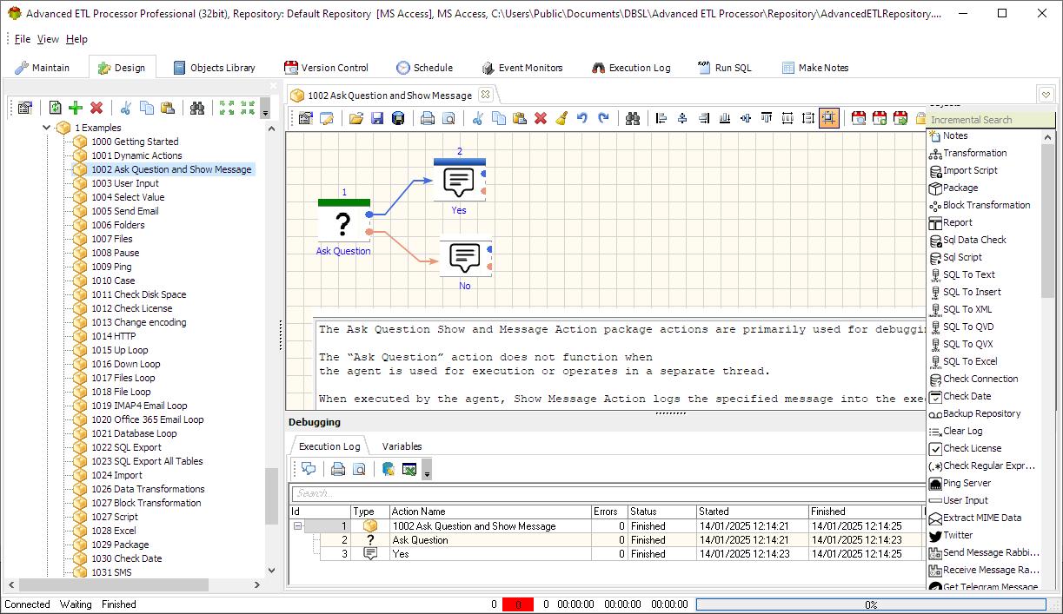Viewport: 1063px width, 614px height.
Task: Click the scissors cut icon in tree toolbar
Action: coord(126,108)
